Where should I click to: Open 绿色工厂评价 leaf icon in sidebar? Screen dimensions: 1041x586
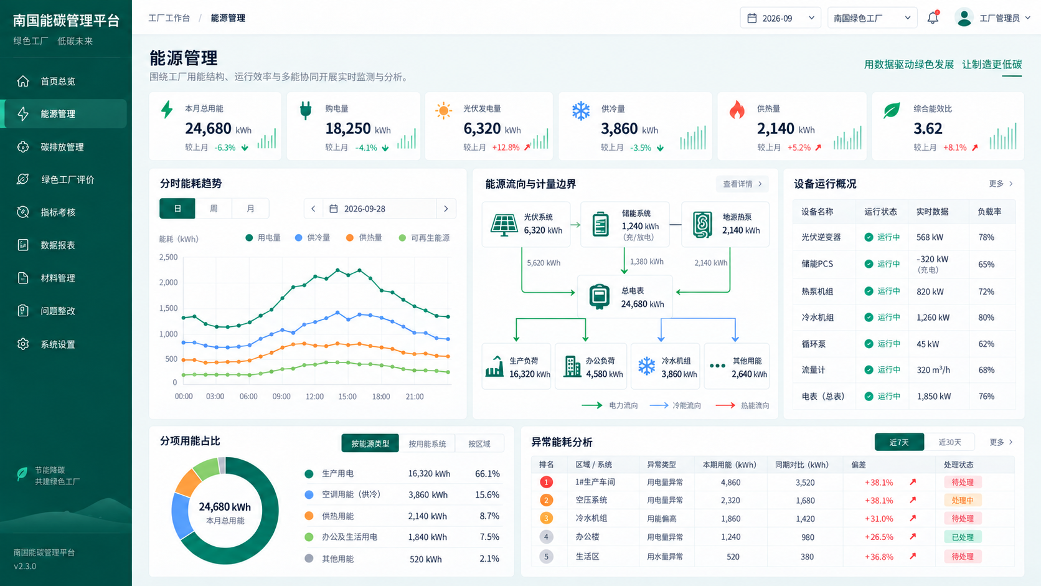coord(23,179)
